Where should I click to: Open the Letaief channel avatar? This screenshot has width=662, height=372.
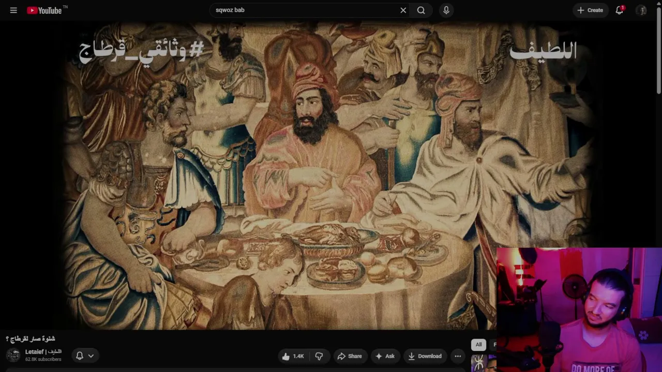[13, 355]
